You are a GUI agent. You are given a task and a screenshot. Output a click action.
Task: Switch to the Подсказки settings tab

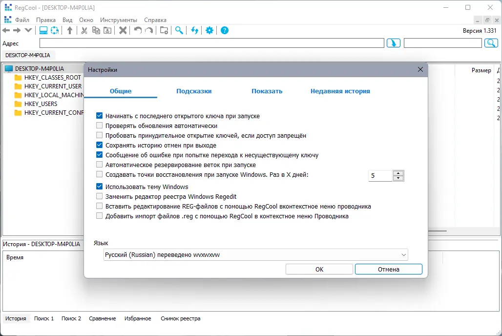click(194, 91)
